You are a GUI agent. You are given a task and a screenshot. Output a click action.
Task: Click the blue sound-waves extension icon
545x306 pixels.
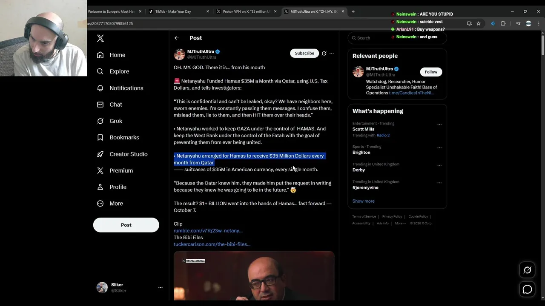coord(493,23)
